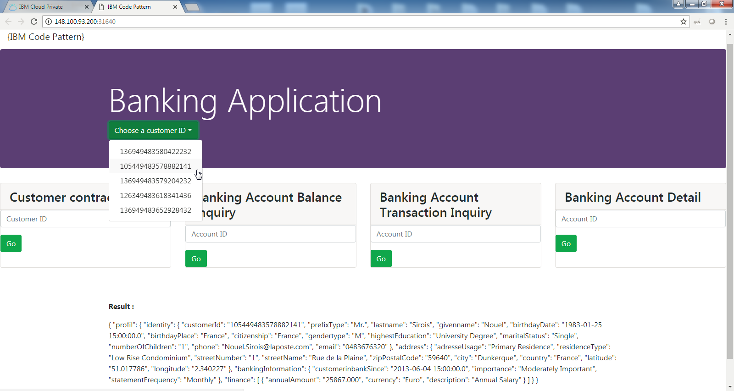Open the Chrome three-dot menu
This screenshot has width=734, height=391.
point(726,22)
